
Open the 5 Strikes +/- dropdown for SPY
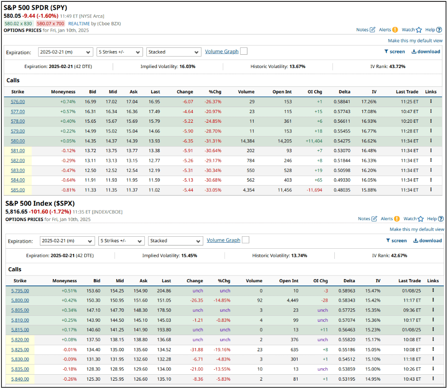(x=120, y=52)
